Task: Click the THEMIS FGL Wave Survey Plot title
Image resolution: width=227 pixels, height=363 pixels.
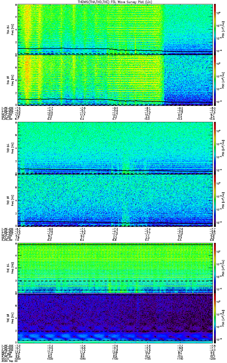Action: click(x=115, y=2)
